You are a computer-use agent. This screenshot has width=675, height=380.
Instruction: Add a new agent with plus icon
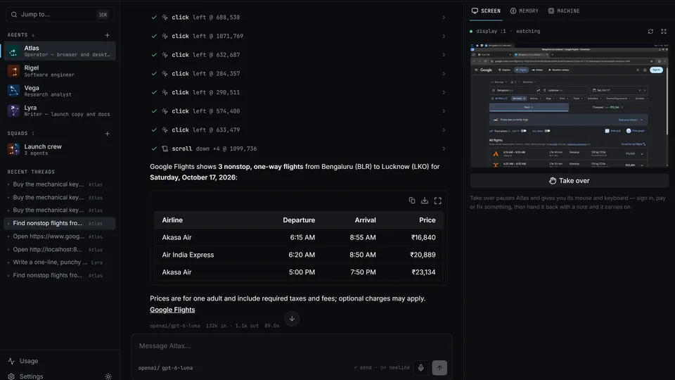pyautogui.click(x=107, y=35)
